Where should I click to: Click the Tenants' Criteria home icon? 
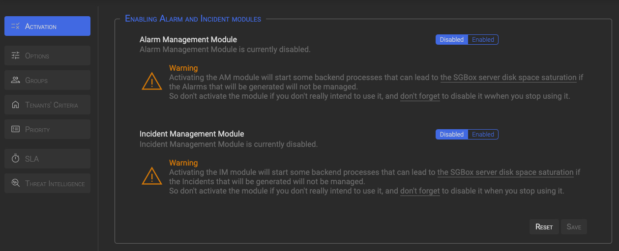(15, 105)
